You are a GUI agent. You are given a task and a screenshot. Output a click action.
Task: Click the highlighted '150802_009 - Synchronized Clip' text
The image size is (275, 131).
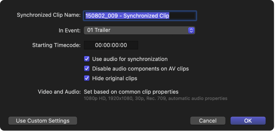point(127,16)
